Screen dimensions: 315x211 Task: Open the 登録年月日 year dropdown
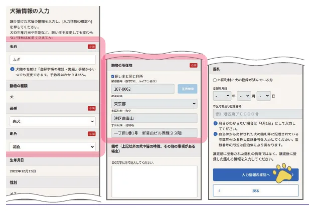pyautogui.click(x=222, y=96)
